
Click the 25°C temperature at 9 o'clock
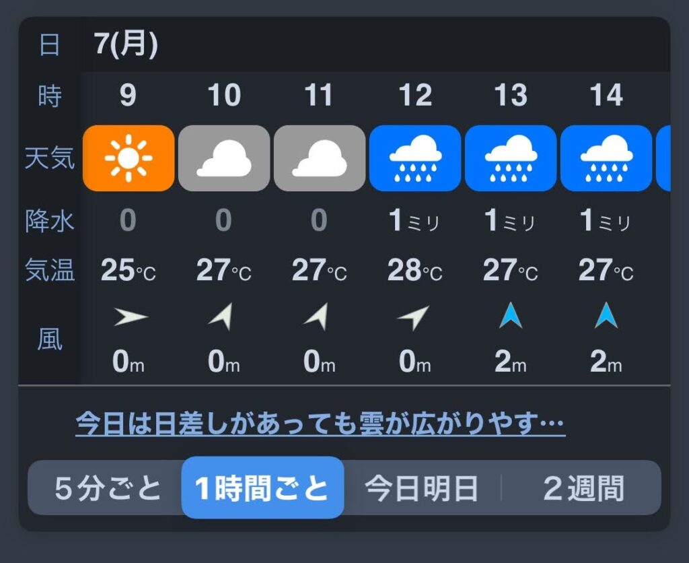coord(128,271)
